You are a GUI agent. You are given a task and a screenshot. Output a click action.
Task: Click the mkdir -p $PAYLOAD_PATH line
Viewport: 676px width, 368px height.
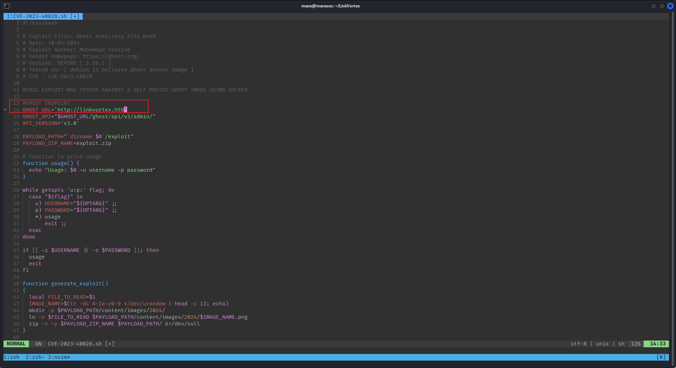[x=97, y=310]
